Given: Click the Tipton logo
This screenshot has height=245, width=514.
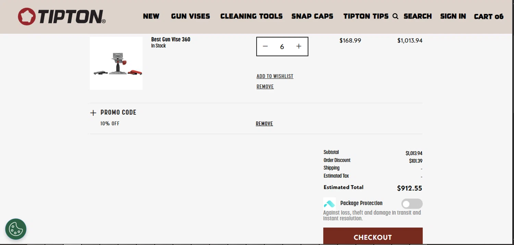Looking at the screenshot, I should pos(62,16).
